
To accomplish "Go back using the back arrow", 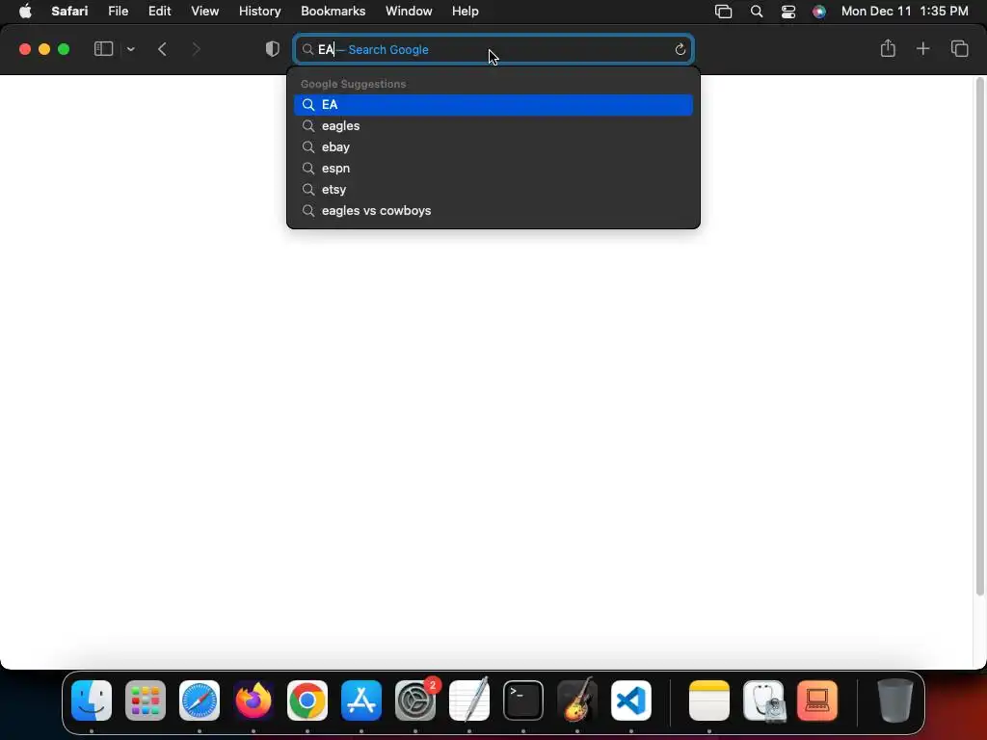I will [x=162, y=49].
